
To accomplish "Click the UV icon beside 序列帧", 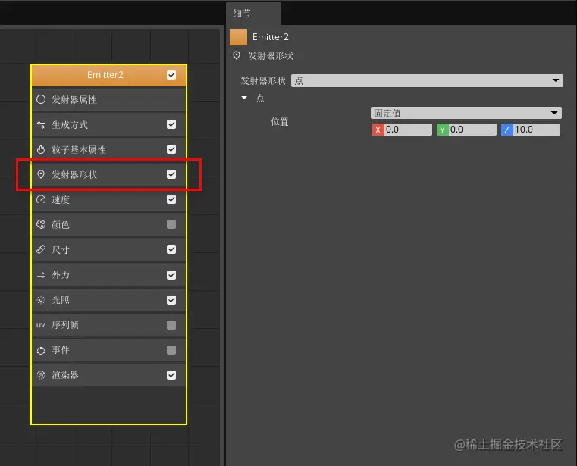I will click(x=40, y=325).
